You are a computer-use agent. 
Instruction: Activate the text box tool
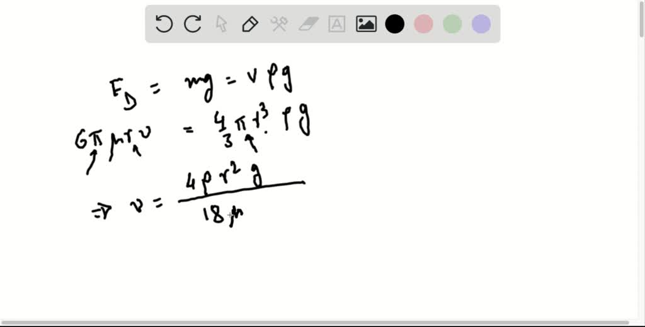pos(337,25)
